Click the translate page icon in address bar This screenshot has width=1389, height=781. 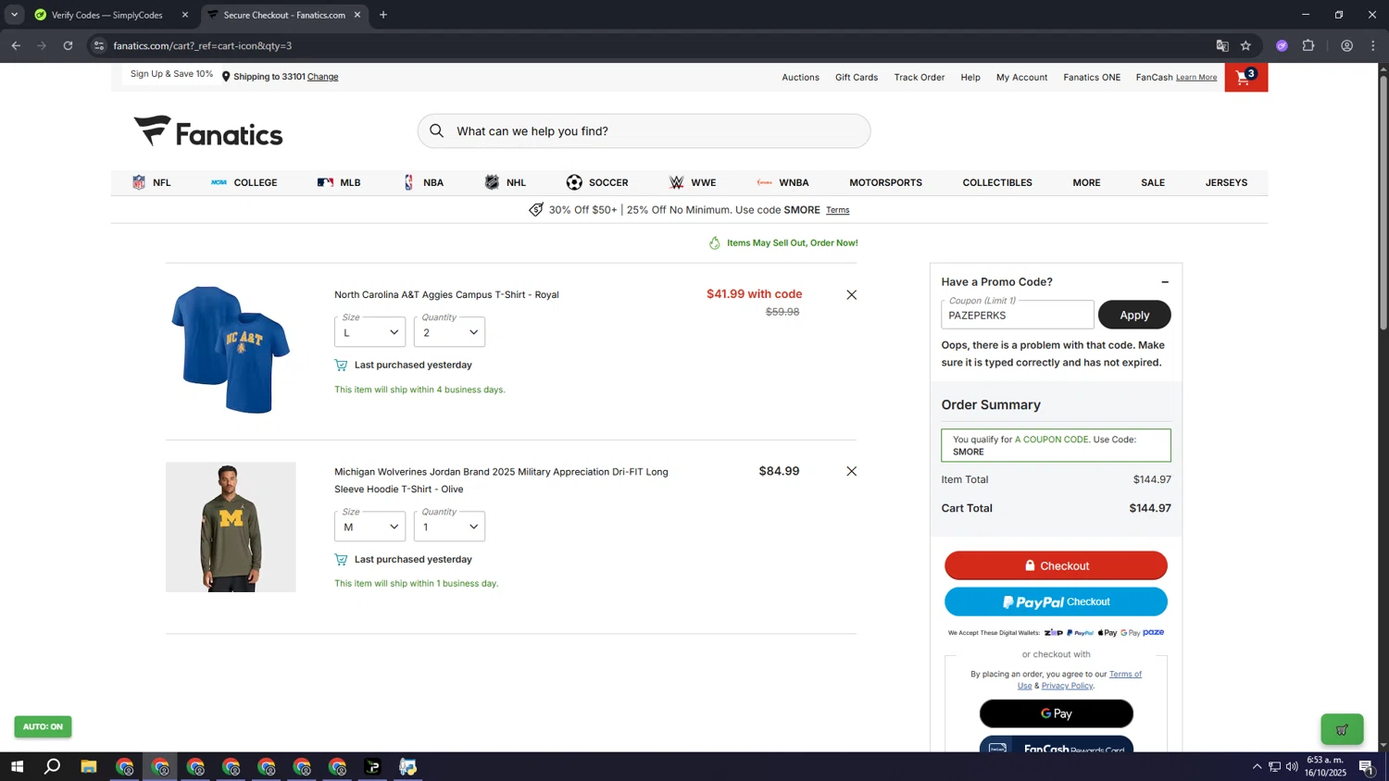[1222, 45]
